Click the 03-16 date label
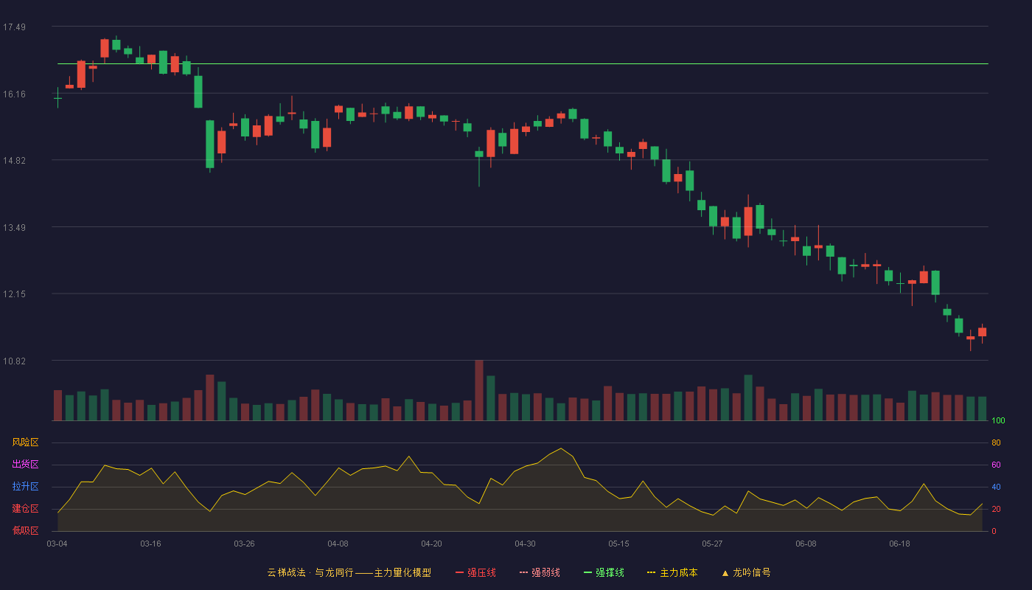The width and height of the screenshot is (1032, 590). [150, 544]
